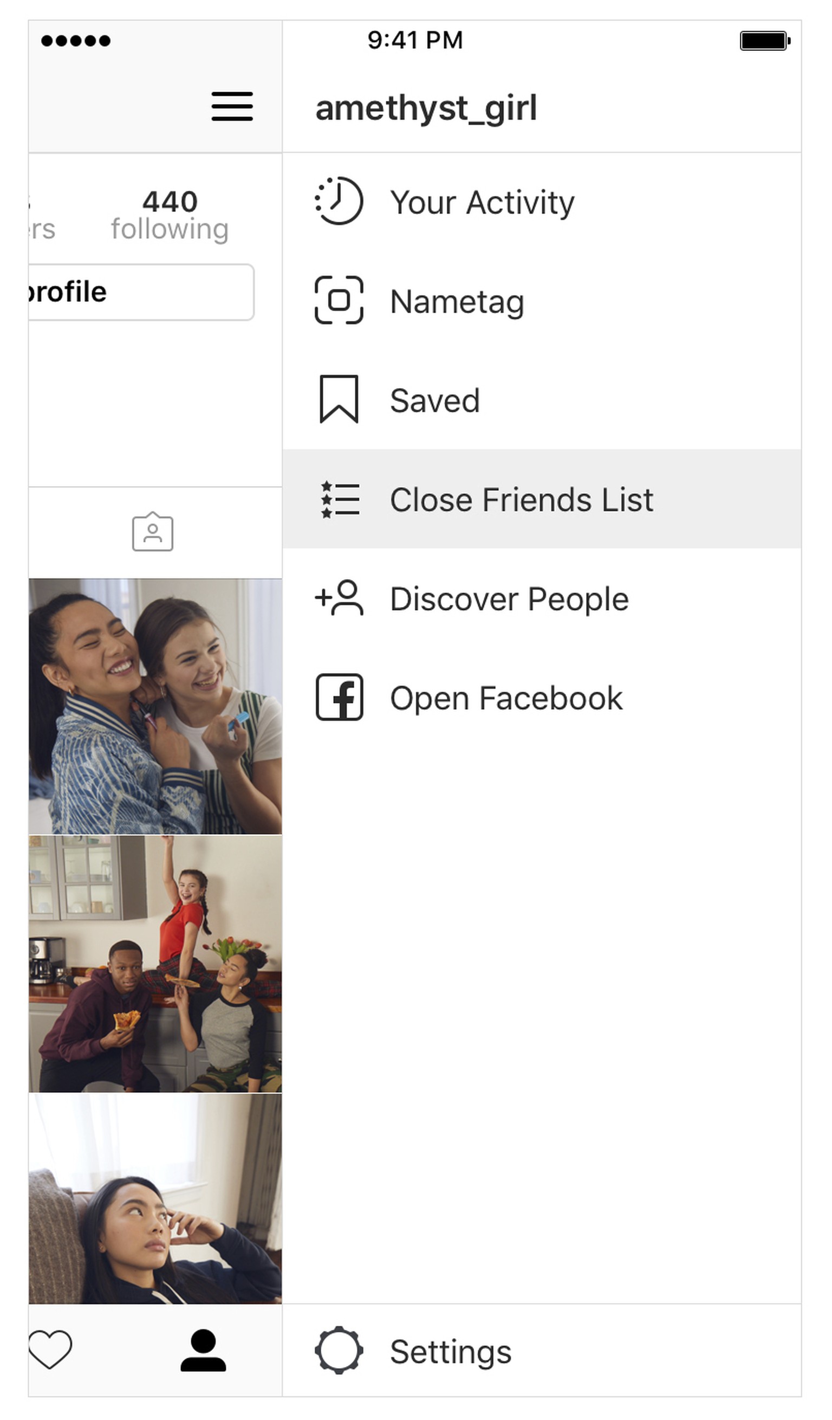832x1420 pixels.
Task: Click the Settings gear icon
Action: (339, 1351)
